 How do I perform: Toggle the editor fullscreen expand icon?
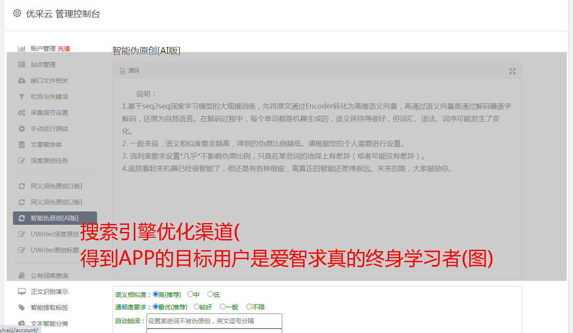tap(512, 71)
